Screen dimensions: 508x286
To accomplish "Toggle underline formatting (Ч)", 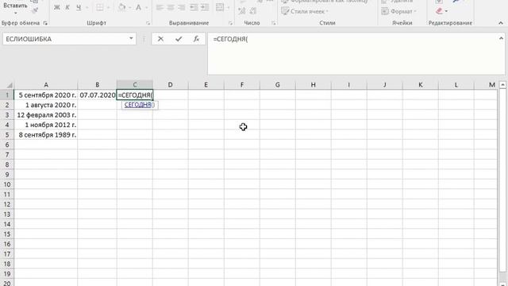I will point(79,7).
